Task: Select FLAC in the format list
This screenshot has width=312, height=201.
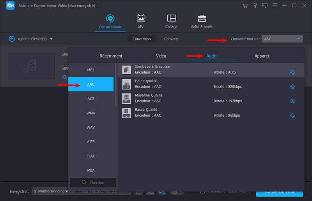Action: click(91, 156)
